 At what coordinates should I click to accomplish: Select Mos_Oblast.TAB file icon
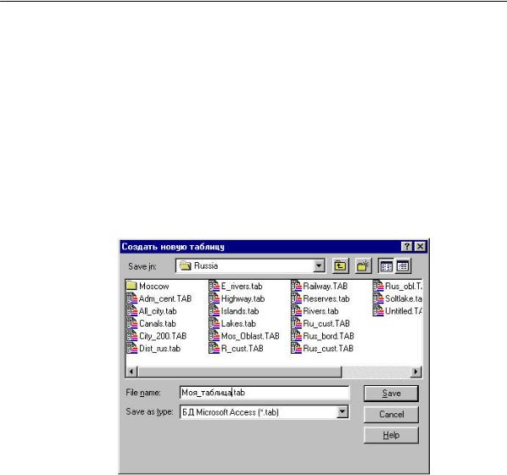(214, 336)
